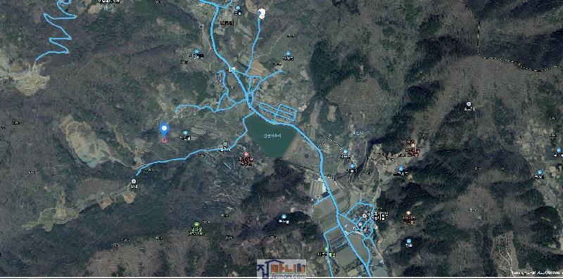
Task: Click the large blue location pin marker
Action: coord(164,129)
